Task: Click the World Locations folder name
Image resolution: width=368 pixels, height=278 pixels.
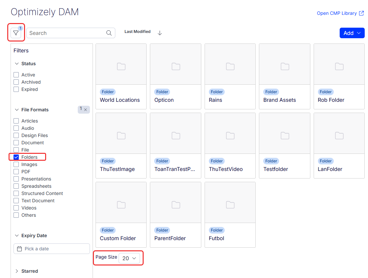Action: coord(120,100)
